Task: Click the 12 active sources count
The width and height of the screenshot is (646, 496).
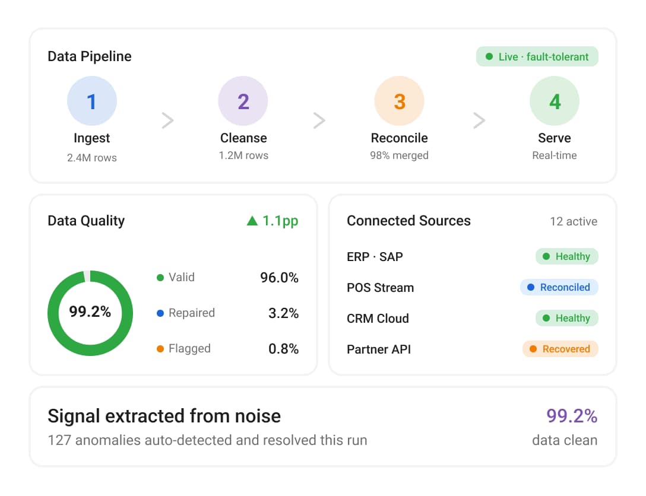Action: (x=574, y=221)
